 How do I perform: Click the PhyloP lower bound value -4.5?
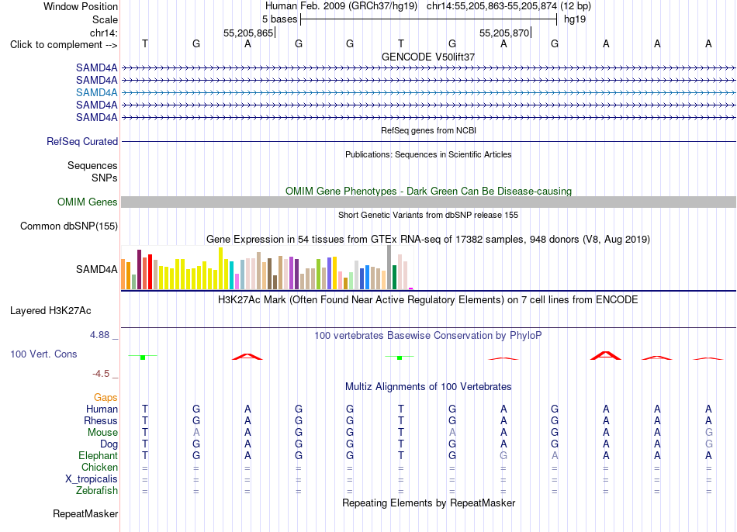101,374
